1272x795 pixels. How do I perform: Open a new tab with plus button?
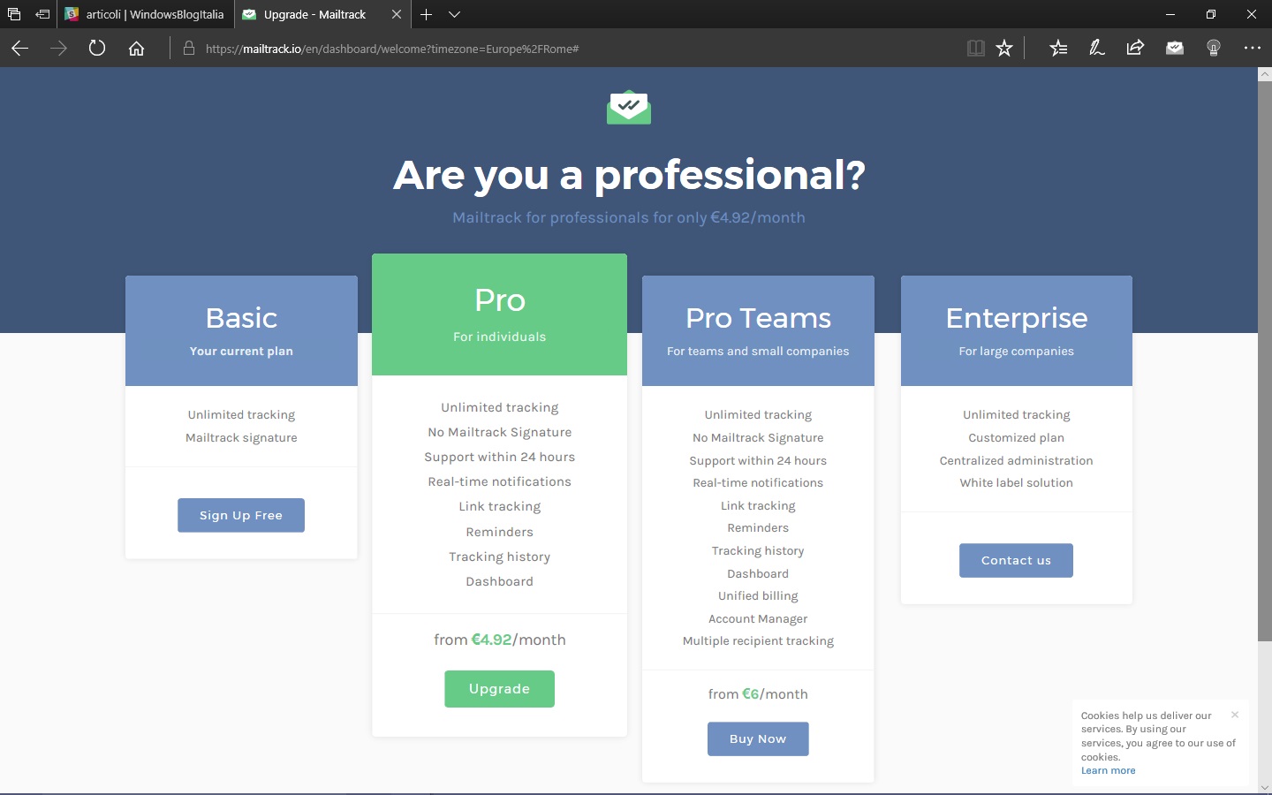coord(426,14)
